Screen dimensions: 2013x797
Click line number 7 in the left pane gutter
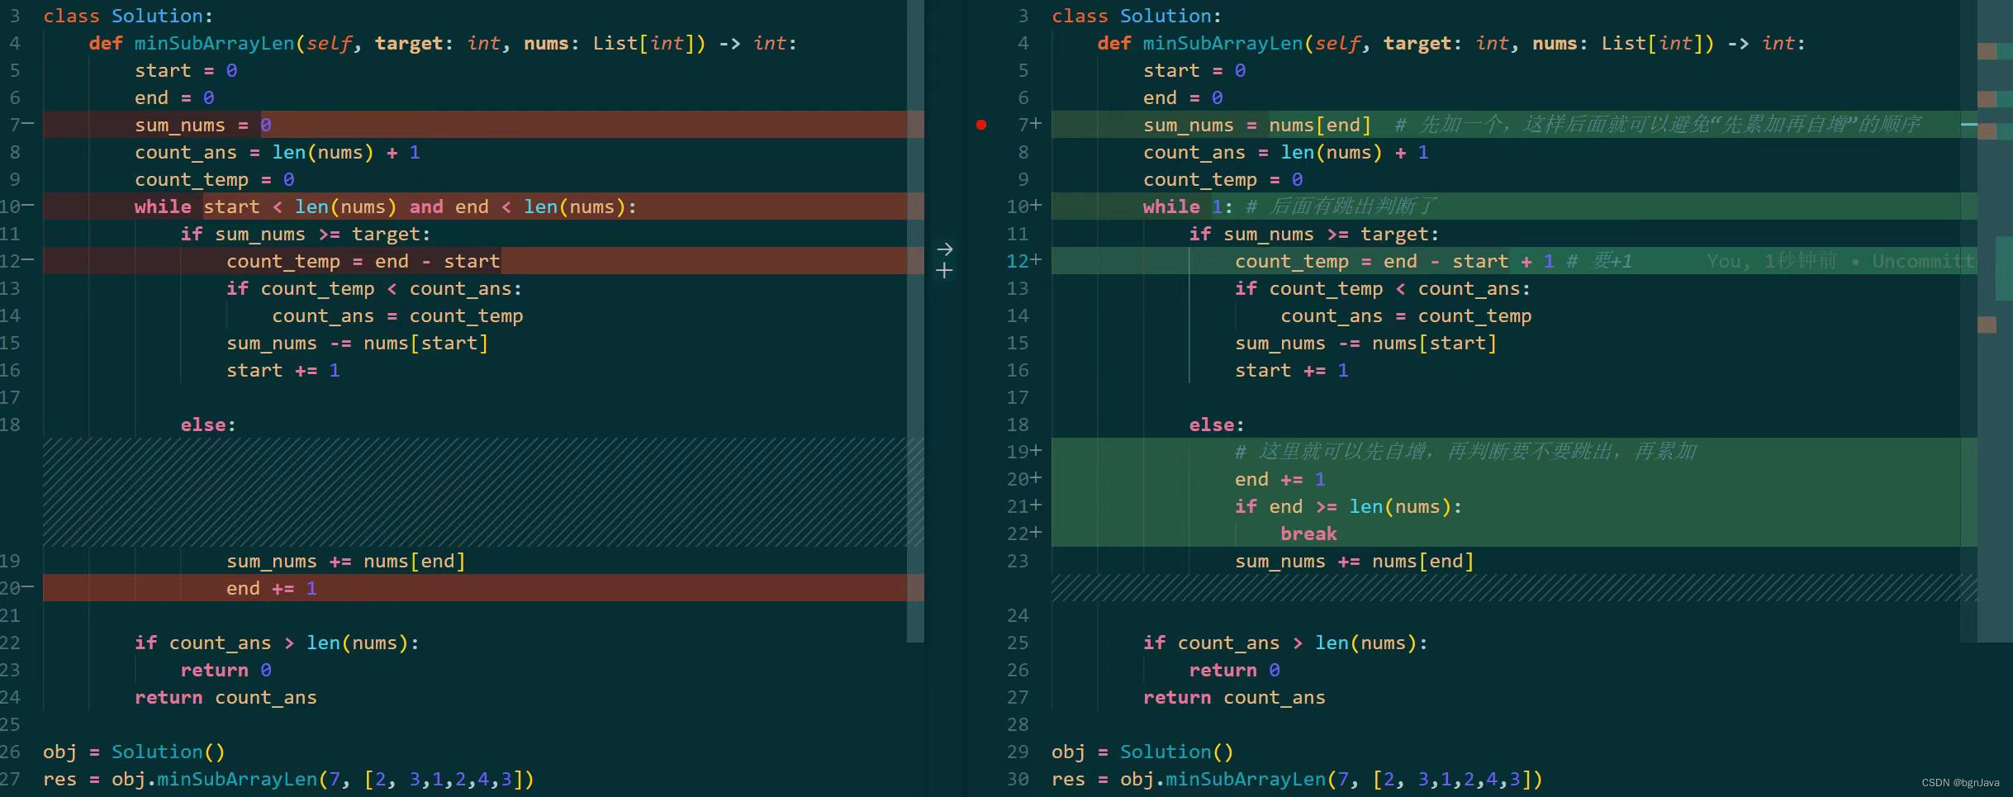17,125
